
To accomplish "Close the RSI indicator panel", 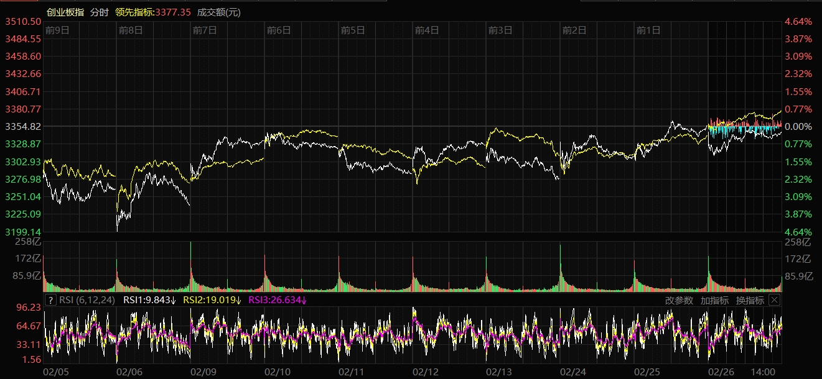I will click(774, 300).
